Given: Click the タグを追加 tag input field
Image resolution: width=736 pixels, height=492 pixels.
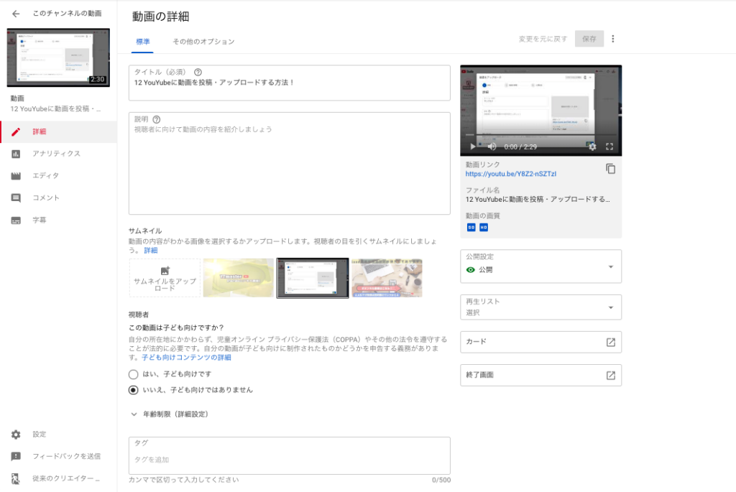Looking at the screenshot, I should point(289,460).
